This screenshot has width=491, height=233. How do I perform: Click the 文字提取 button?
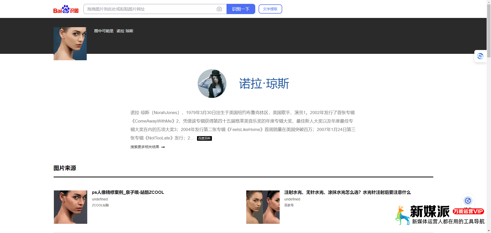pyautogui.click(x=270, y=9)
